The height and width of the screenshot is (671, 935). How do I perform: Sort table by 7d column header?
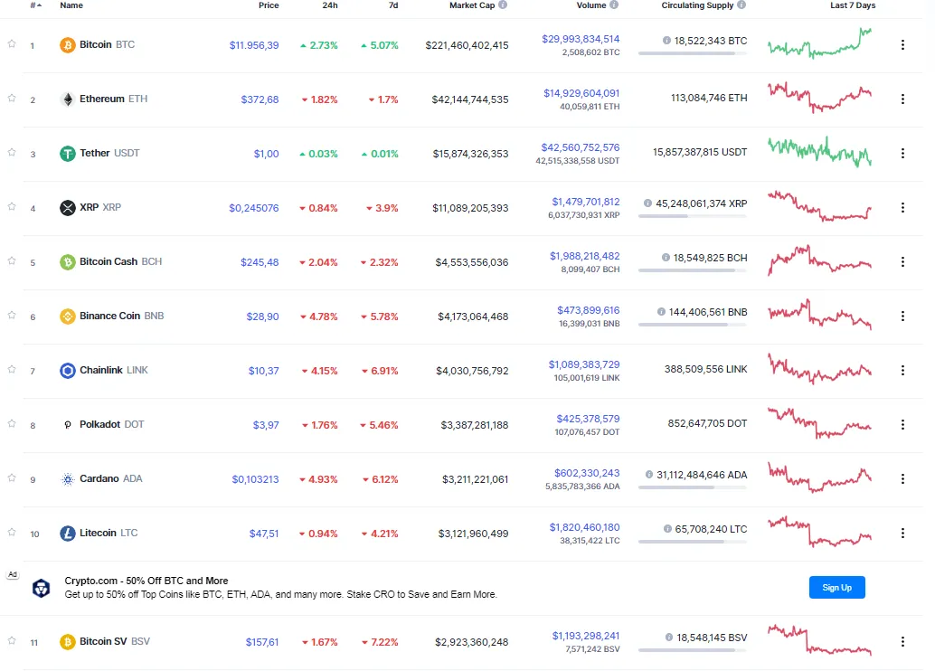(393, 5)
